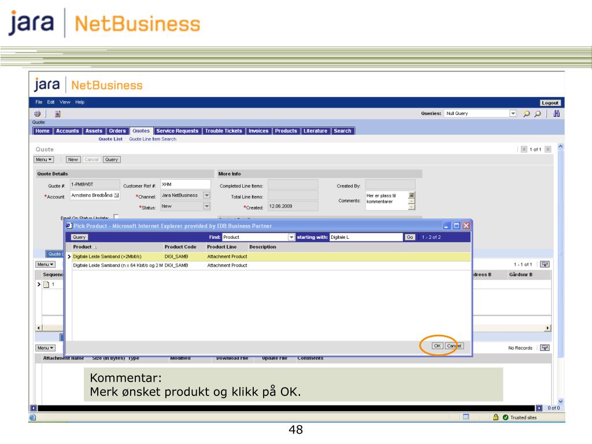Click the document icon in sequence row 1
This screenshot has height=444, width=592.
point(46,284)
